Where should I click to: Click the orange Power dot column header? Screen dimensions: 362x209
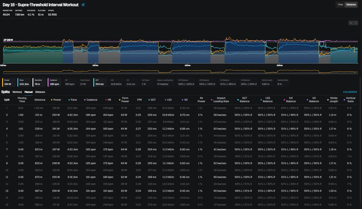(56, 100)
